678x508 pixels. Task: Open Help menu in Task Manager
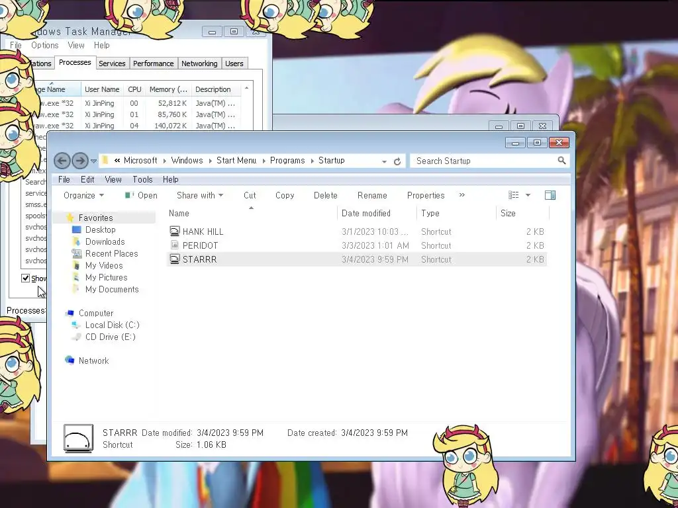click(101, 46)
